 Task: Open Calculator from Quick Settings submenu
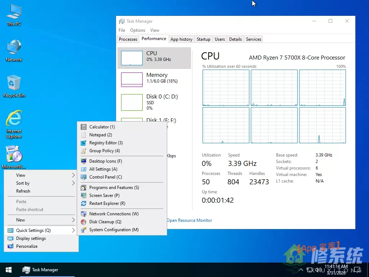(102, 127)
